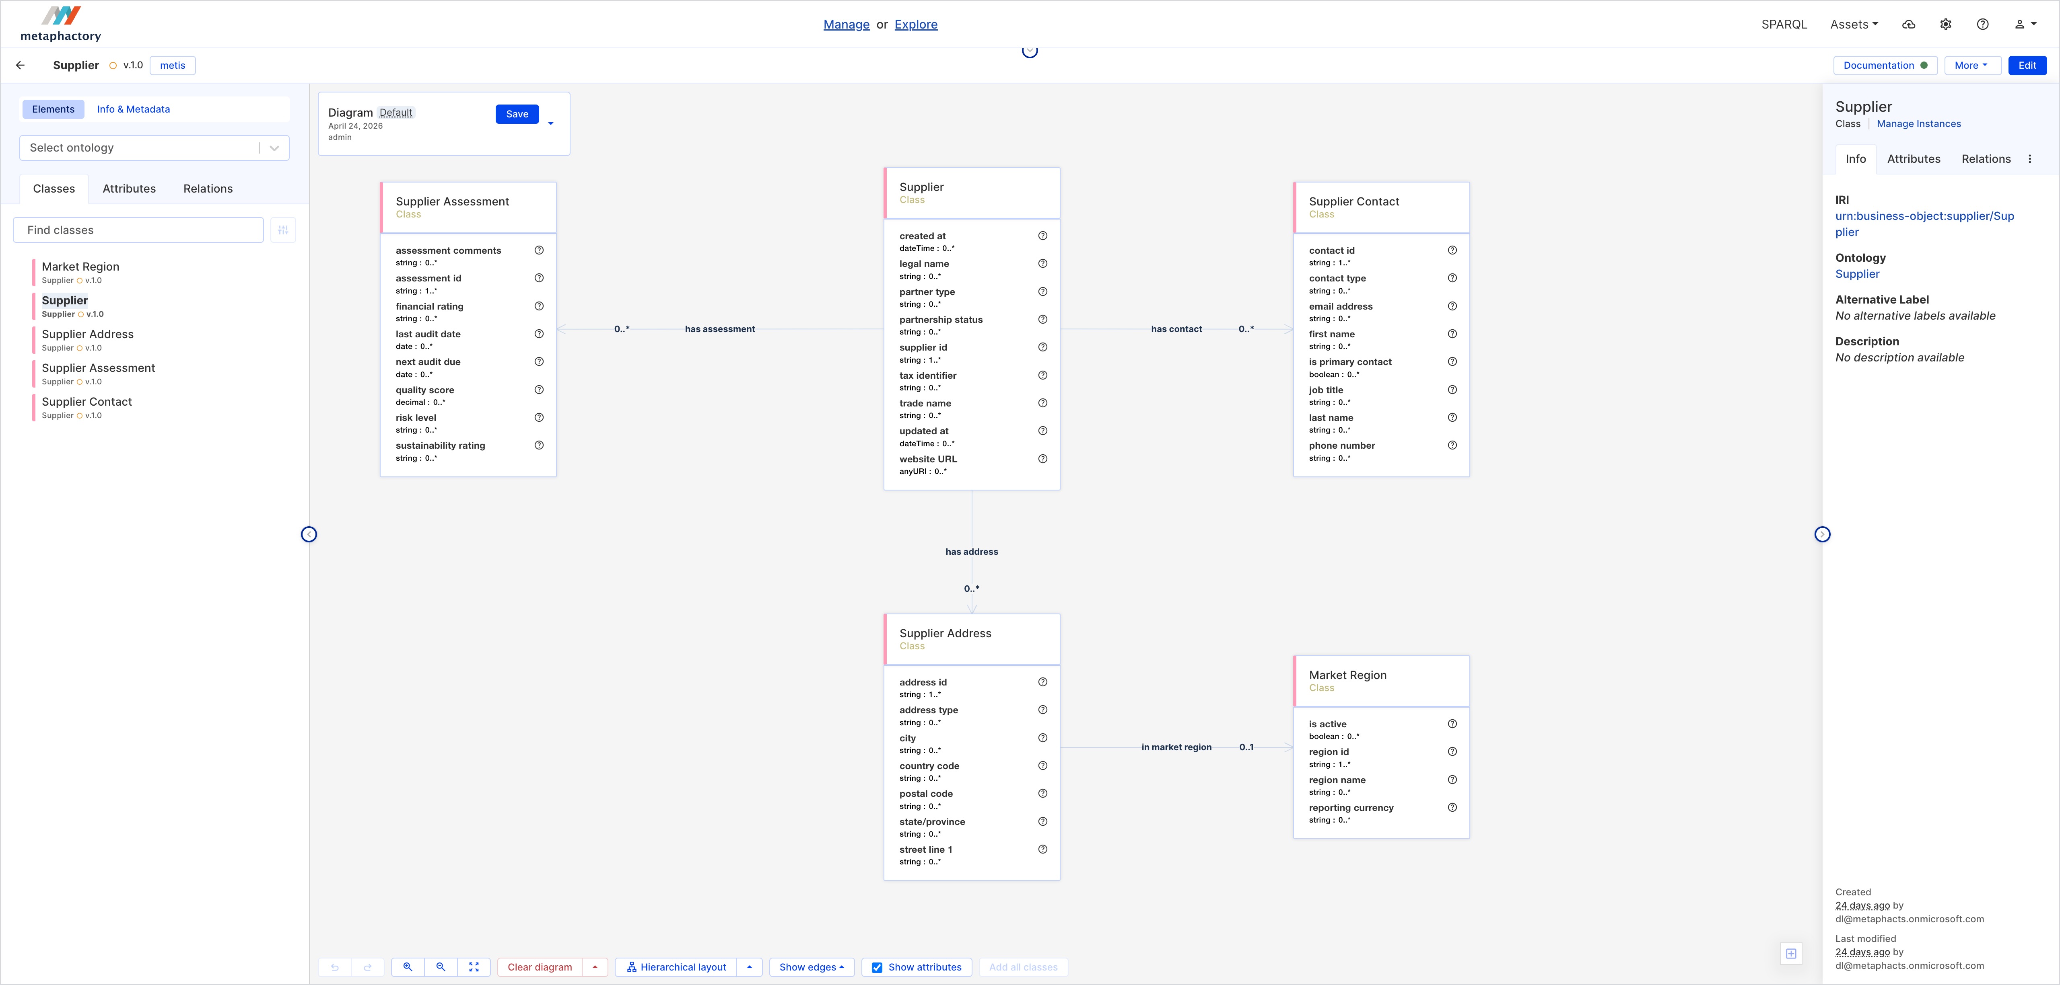Fit diagram to screen
Viewport: 2060px width, 985px height.
coord(474,967)
